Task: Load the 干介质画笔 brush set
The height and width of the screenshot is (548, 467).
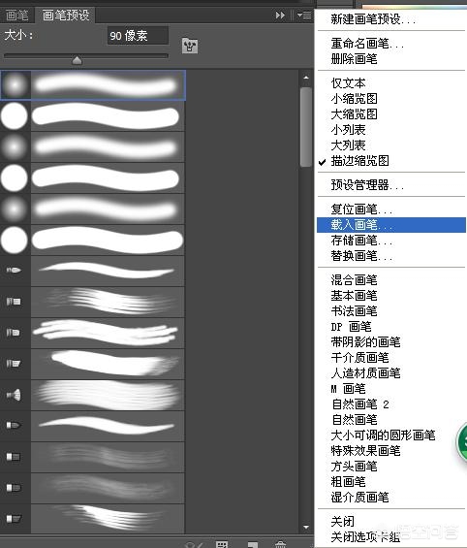Action: [x=359, y=358]
